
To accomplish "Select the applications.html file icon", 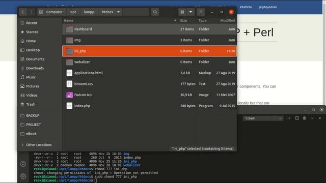I will (x=69, y=73).
